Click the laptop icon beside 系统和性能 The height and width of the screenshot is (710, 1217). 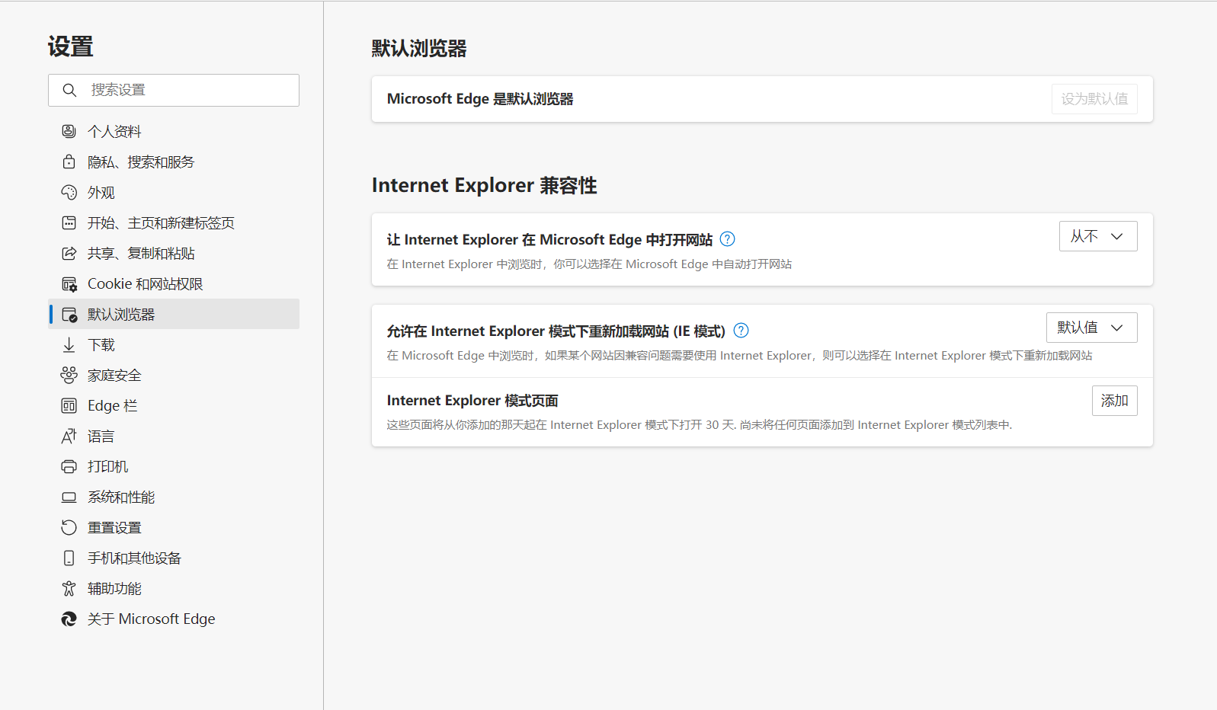[x=69, y=497]
